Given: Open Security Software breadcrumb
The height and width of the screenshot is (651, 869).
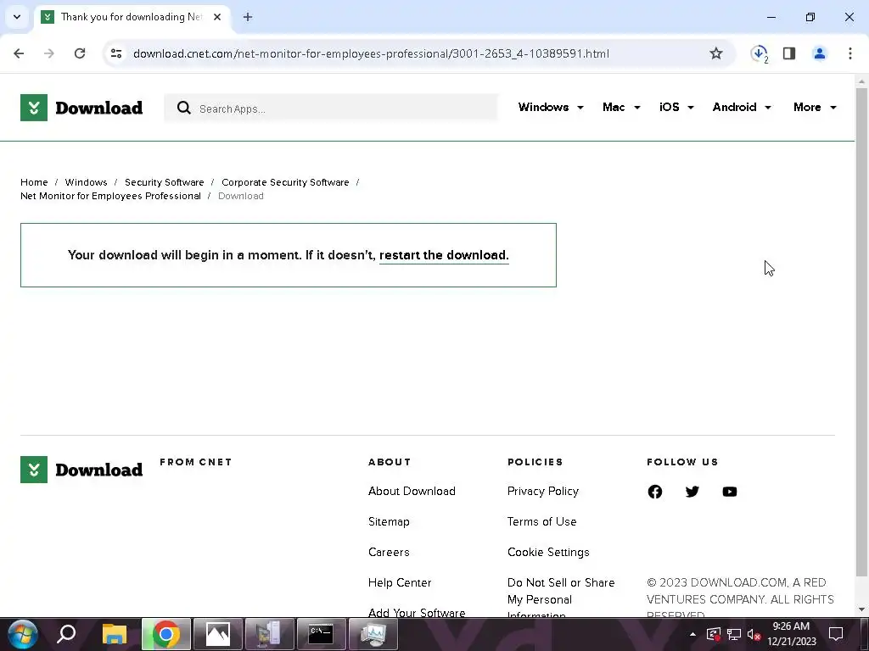Looking at the screenshot, I should 164,182.
